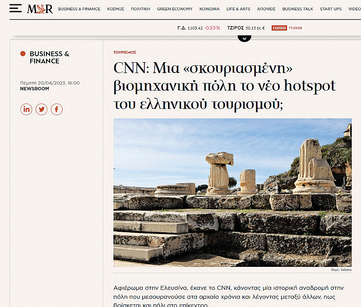The width and height of the screenshot is (361, 307).
Task: Open the ΠΟΛΙΤΙΚΗ menu section
Action: pyautogui.click(x=140, y=9)
